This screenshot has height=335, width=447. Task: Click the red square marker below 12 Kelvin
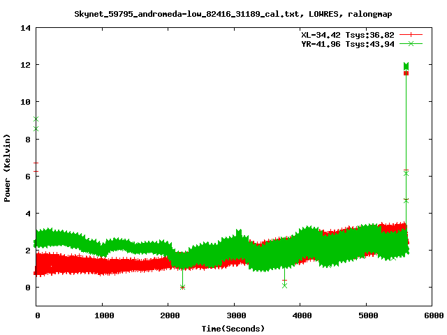[x=406, y=73]
